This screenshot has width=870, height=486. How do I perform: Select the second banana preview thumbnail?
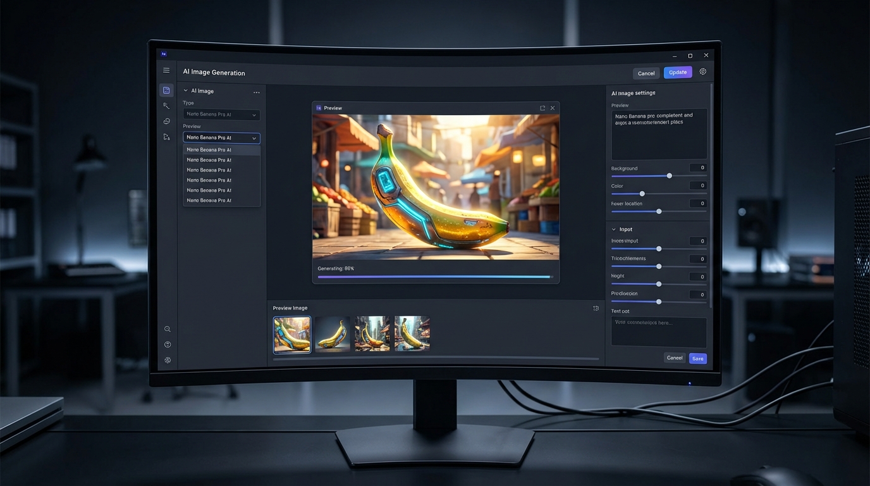(x=333, y=334)
